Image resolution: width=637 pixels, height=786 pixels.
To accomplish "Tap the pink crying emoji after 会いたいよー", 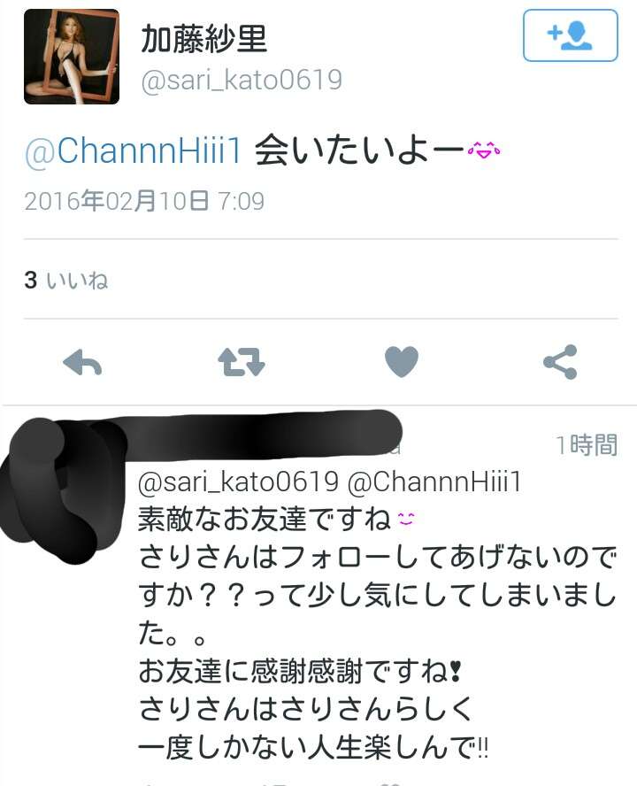I will pos(484,150).
